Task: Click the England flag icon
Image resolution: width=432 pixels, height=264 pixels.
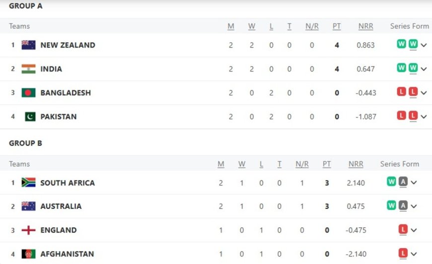Action: tap(28, 230)
